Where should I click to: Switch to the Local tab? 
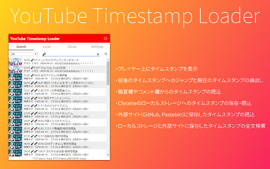[x=46, y=46]
